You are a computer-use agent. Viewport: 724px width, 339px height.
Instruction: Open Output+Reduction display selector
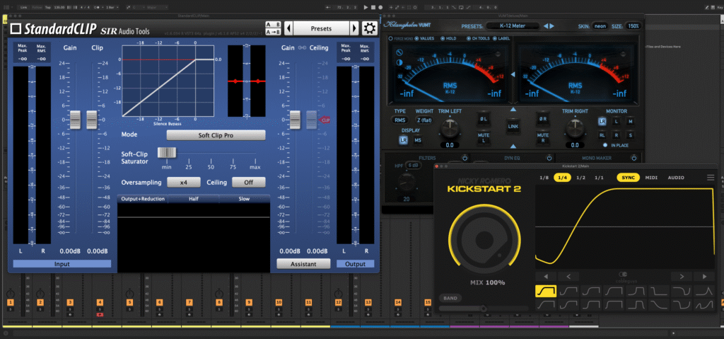(143, 199)
